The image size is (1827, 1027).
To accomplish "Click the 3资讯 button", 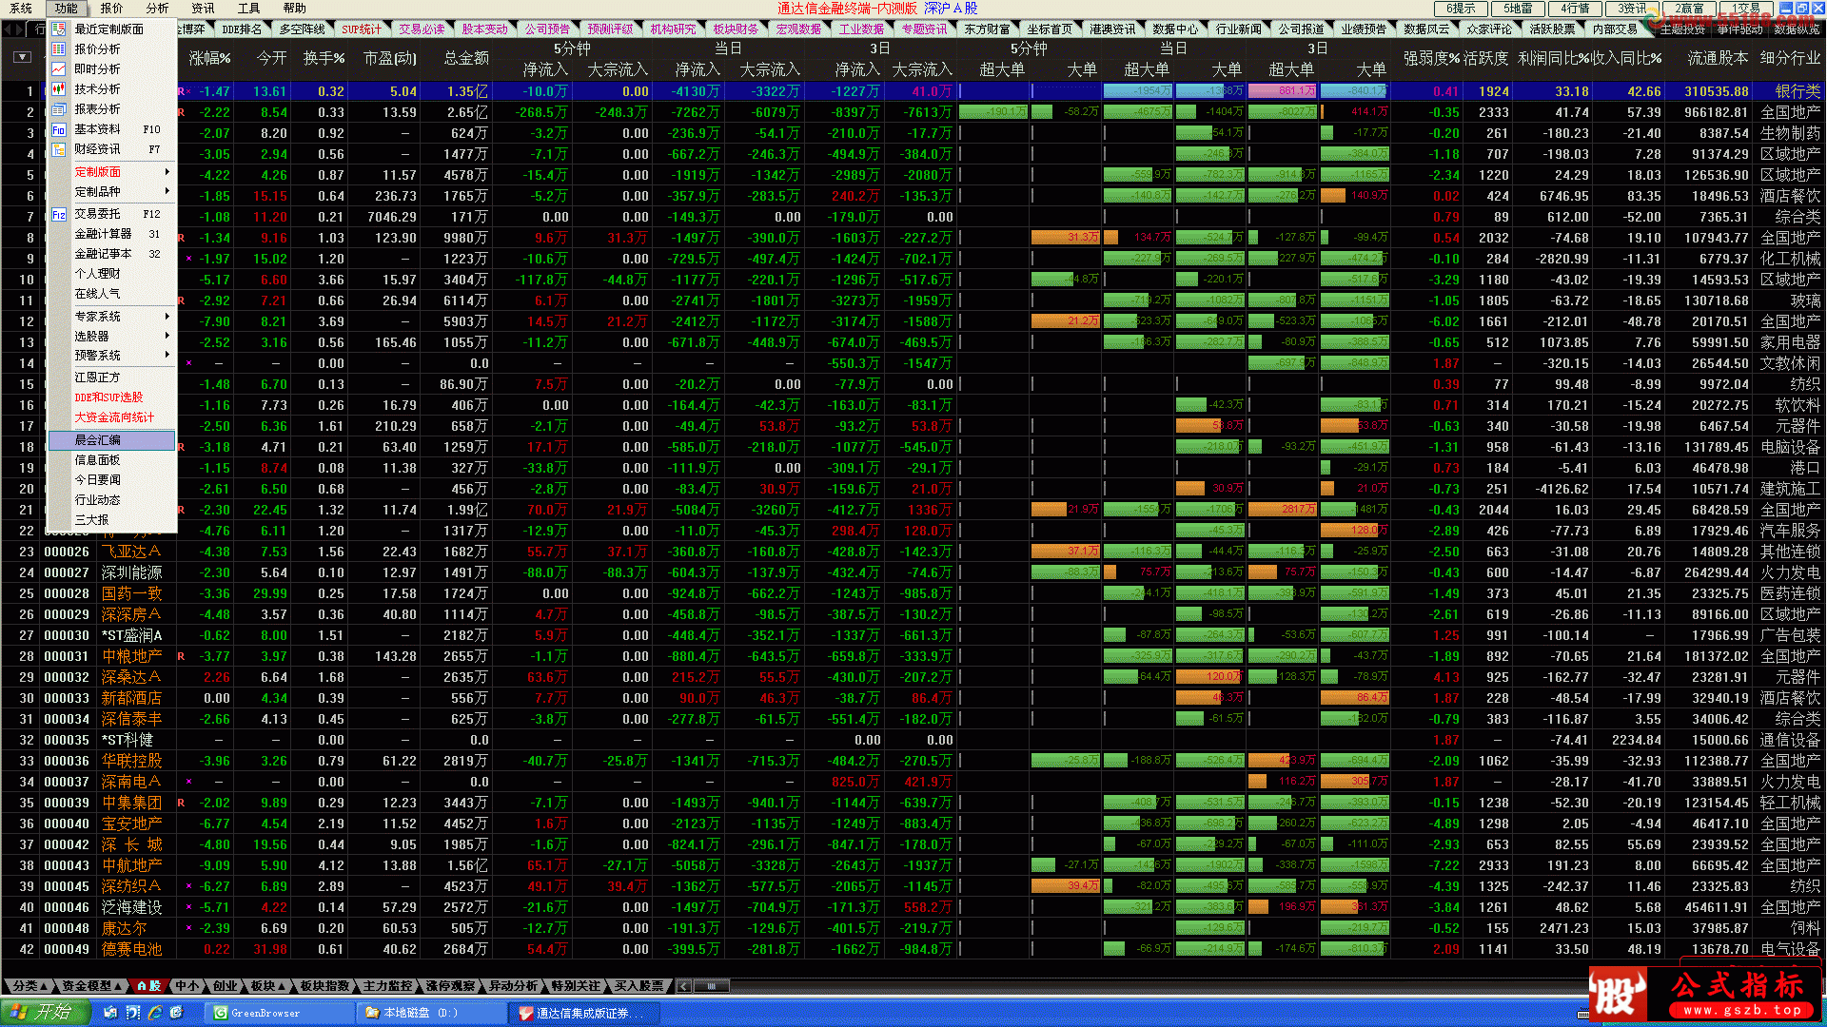I will click(x=1632, y=9).
